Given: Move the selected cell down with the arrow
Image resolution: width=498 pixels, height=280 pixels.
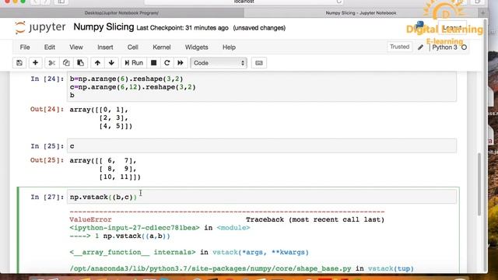Looking at the screenshot, I should point(111,63).
